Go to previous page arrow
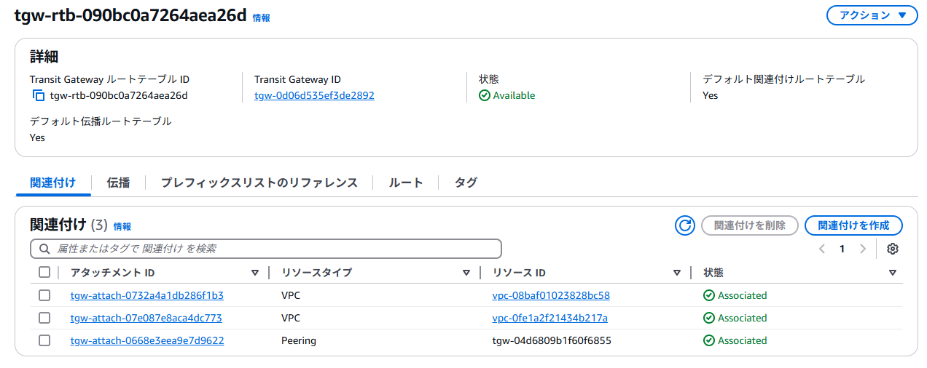This screenshot has width=927, height=368. pyautogui.click(x=822, y=249)
